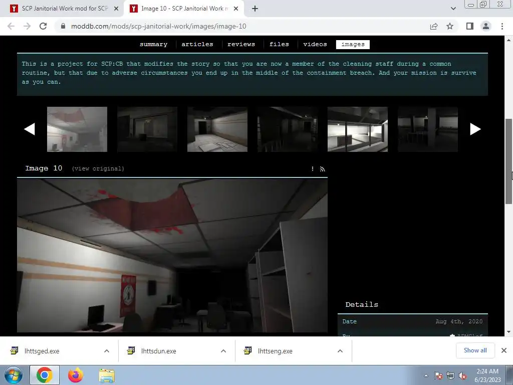Click the scrollbar up arrow
513x385 pixels.
pos(509,40)
